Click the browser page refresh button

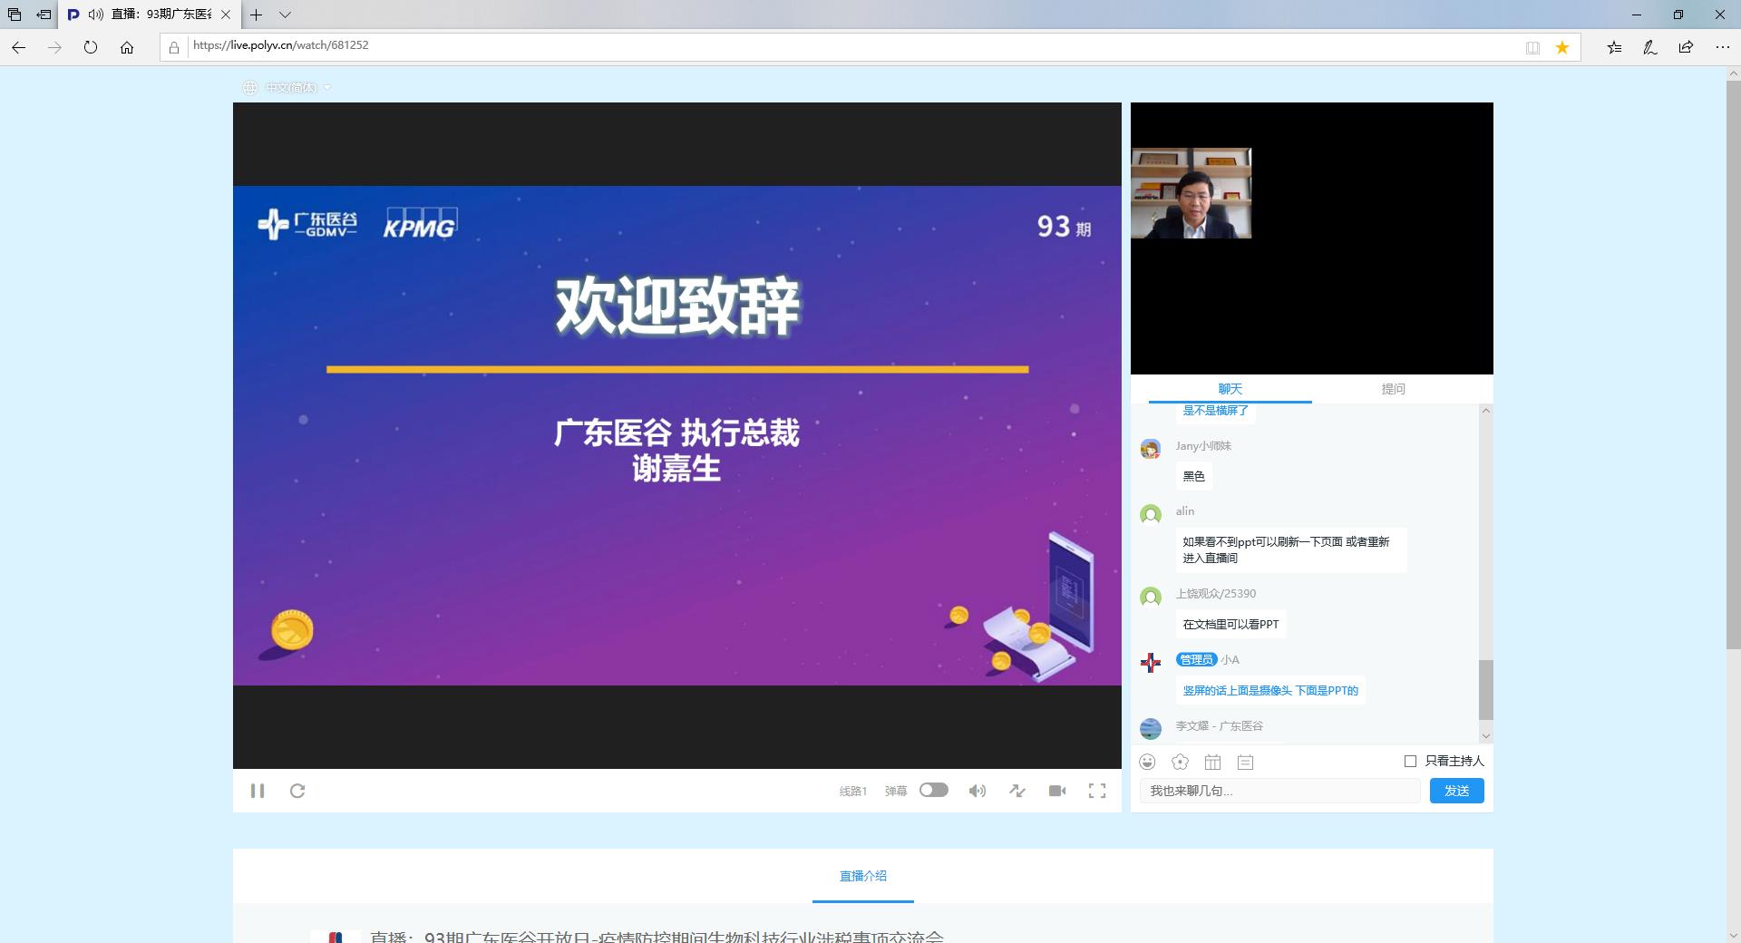point(91,47)
